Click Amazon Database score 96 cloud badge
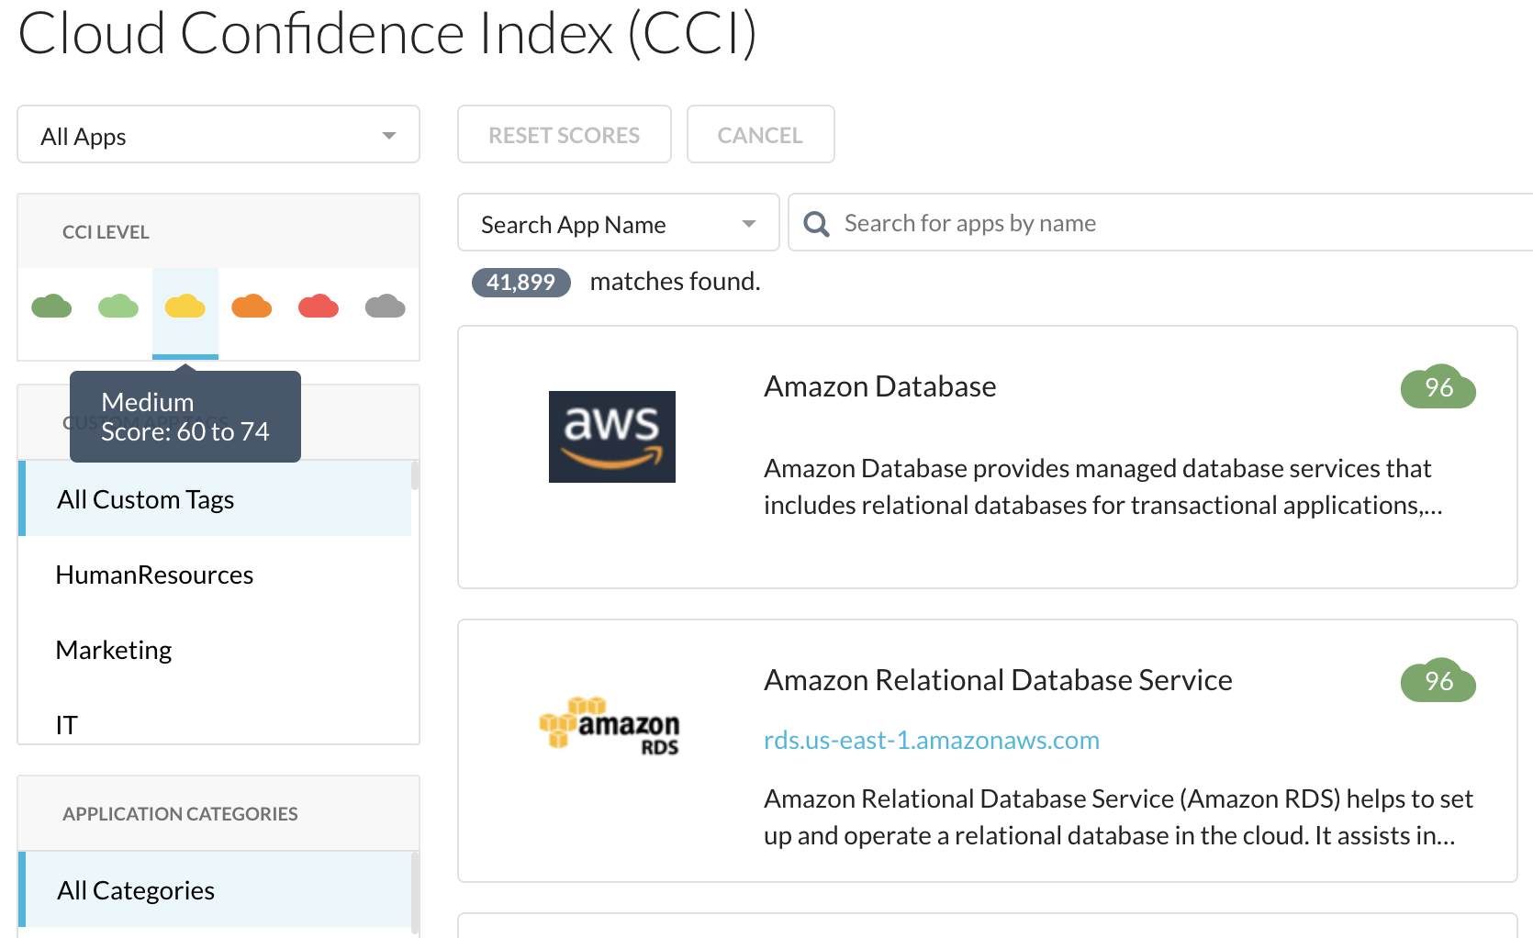 [x=1438, y=387]
